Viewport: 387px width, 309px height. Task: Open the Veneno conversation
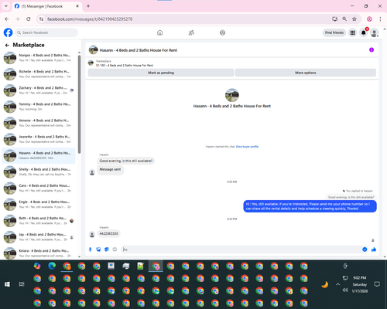coord(39,123)
